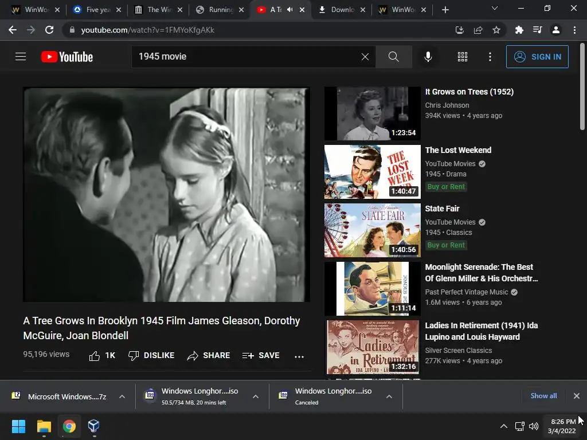The image size is (587, 440).
Task: Go back with browser back arrow
Action: point(13,30)
